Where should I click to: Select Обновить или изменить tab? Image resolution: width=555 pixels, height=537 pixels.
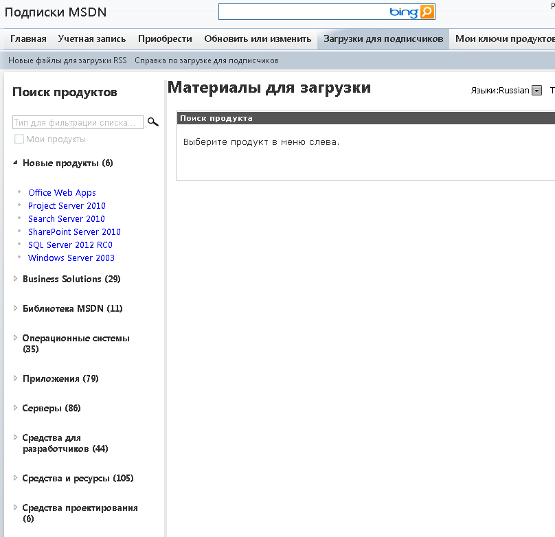point(258,39)
